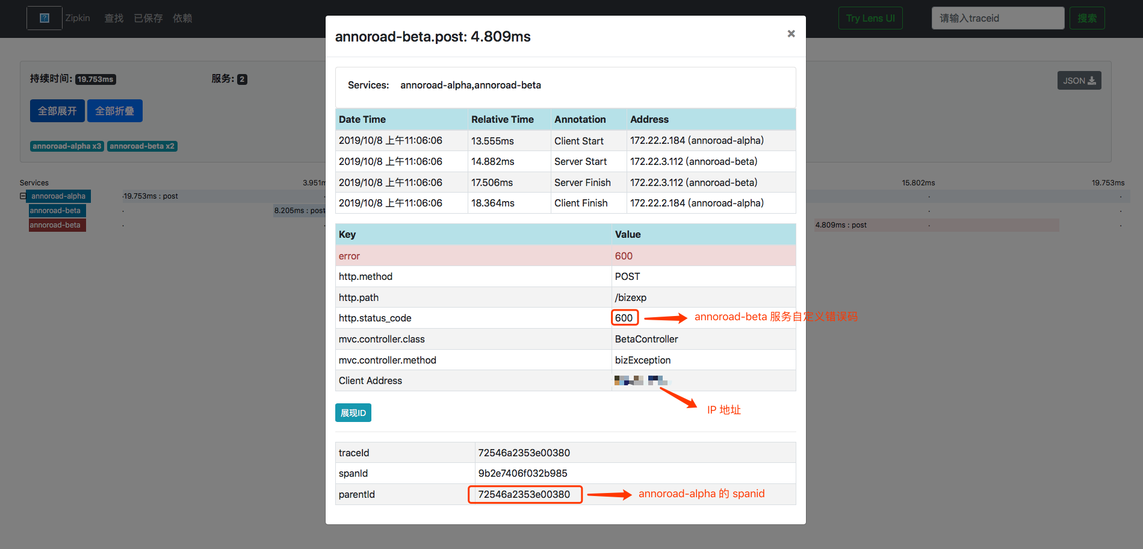Open the 查找 menu item

[114, 18]
